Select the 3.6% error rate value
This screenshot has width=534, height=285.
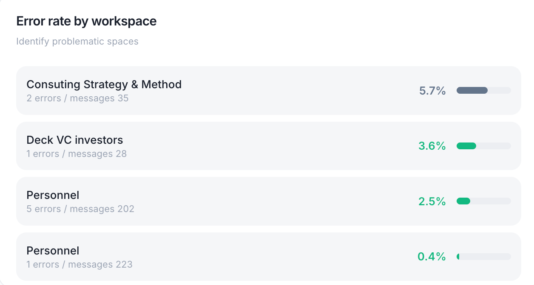432,146
